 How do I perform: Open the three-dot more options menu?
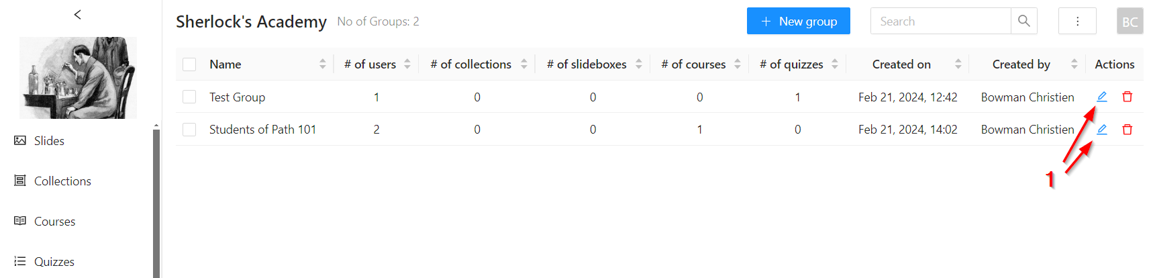click(x=1077, y=21)
